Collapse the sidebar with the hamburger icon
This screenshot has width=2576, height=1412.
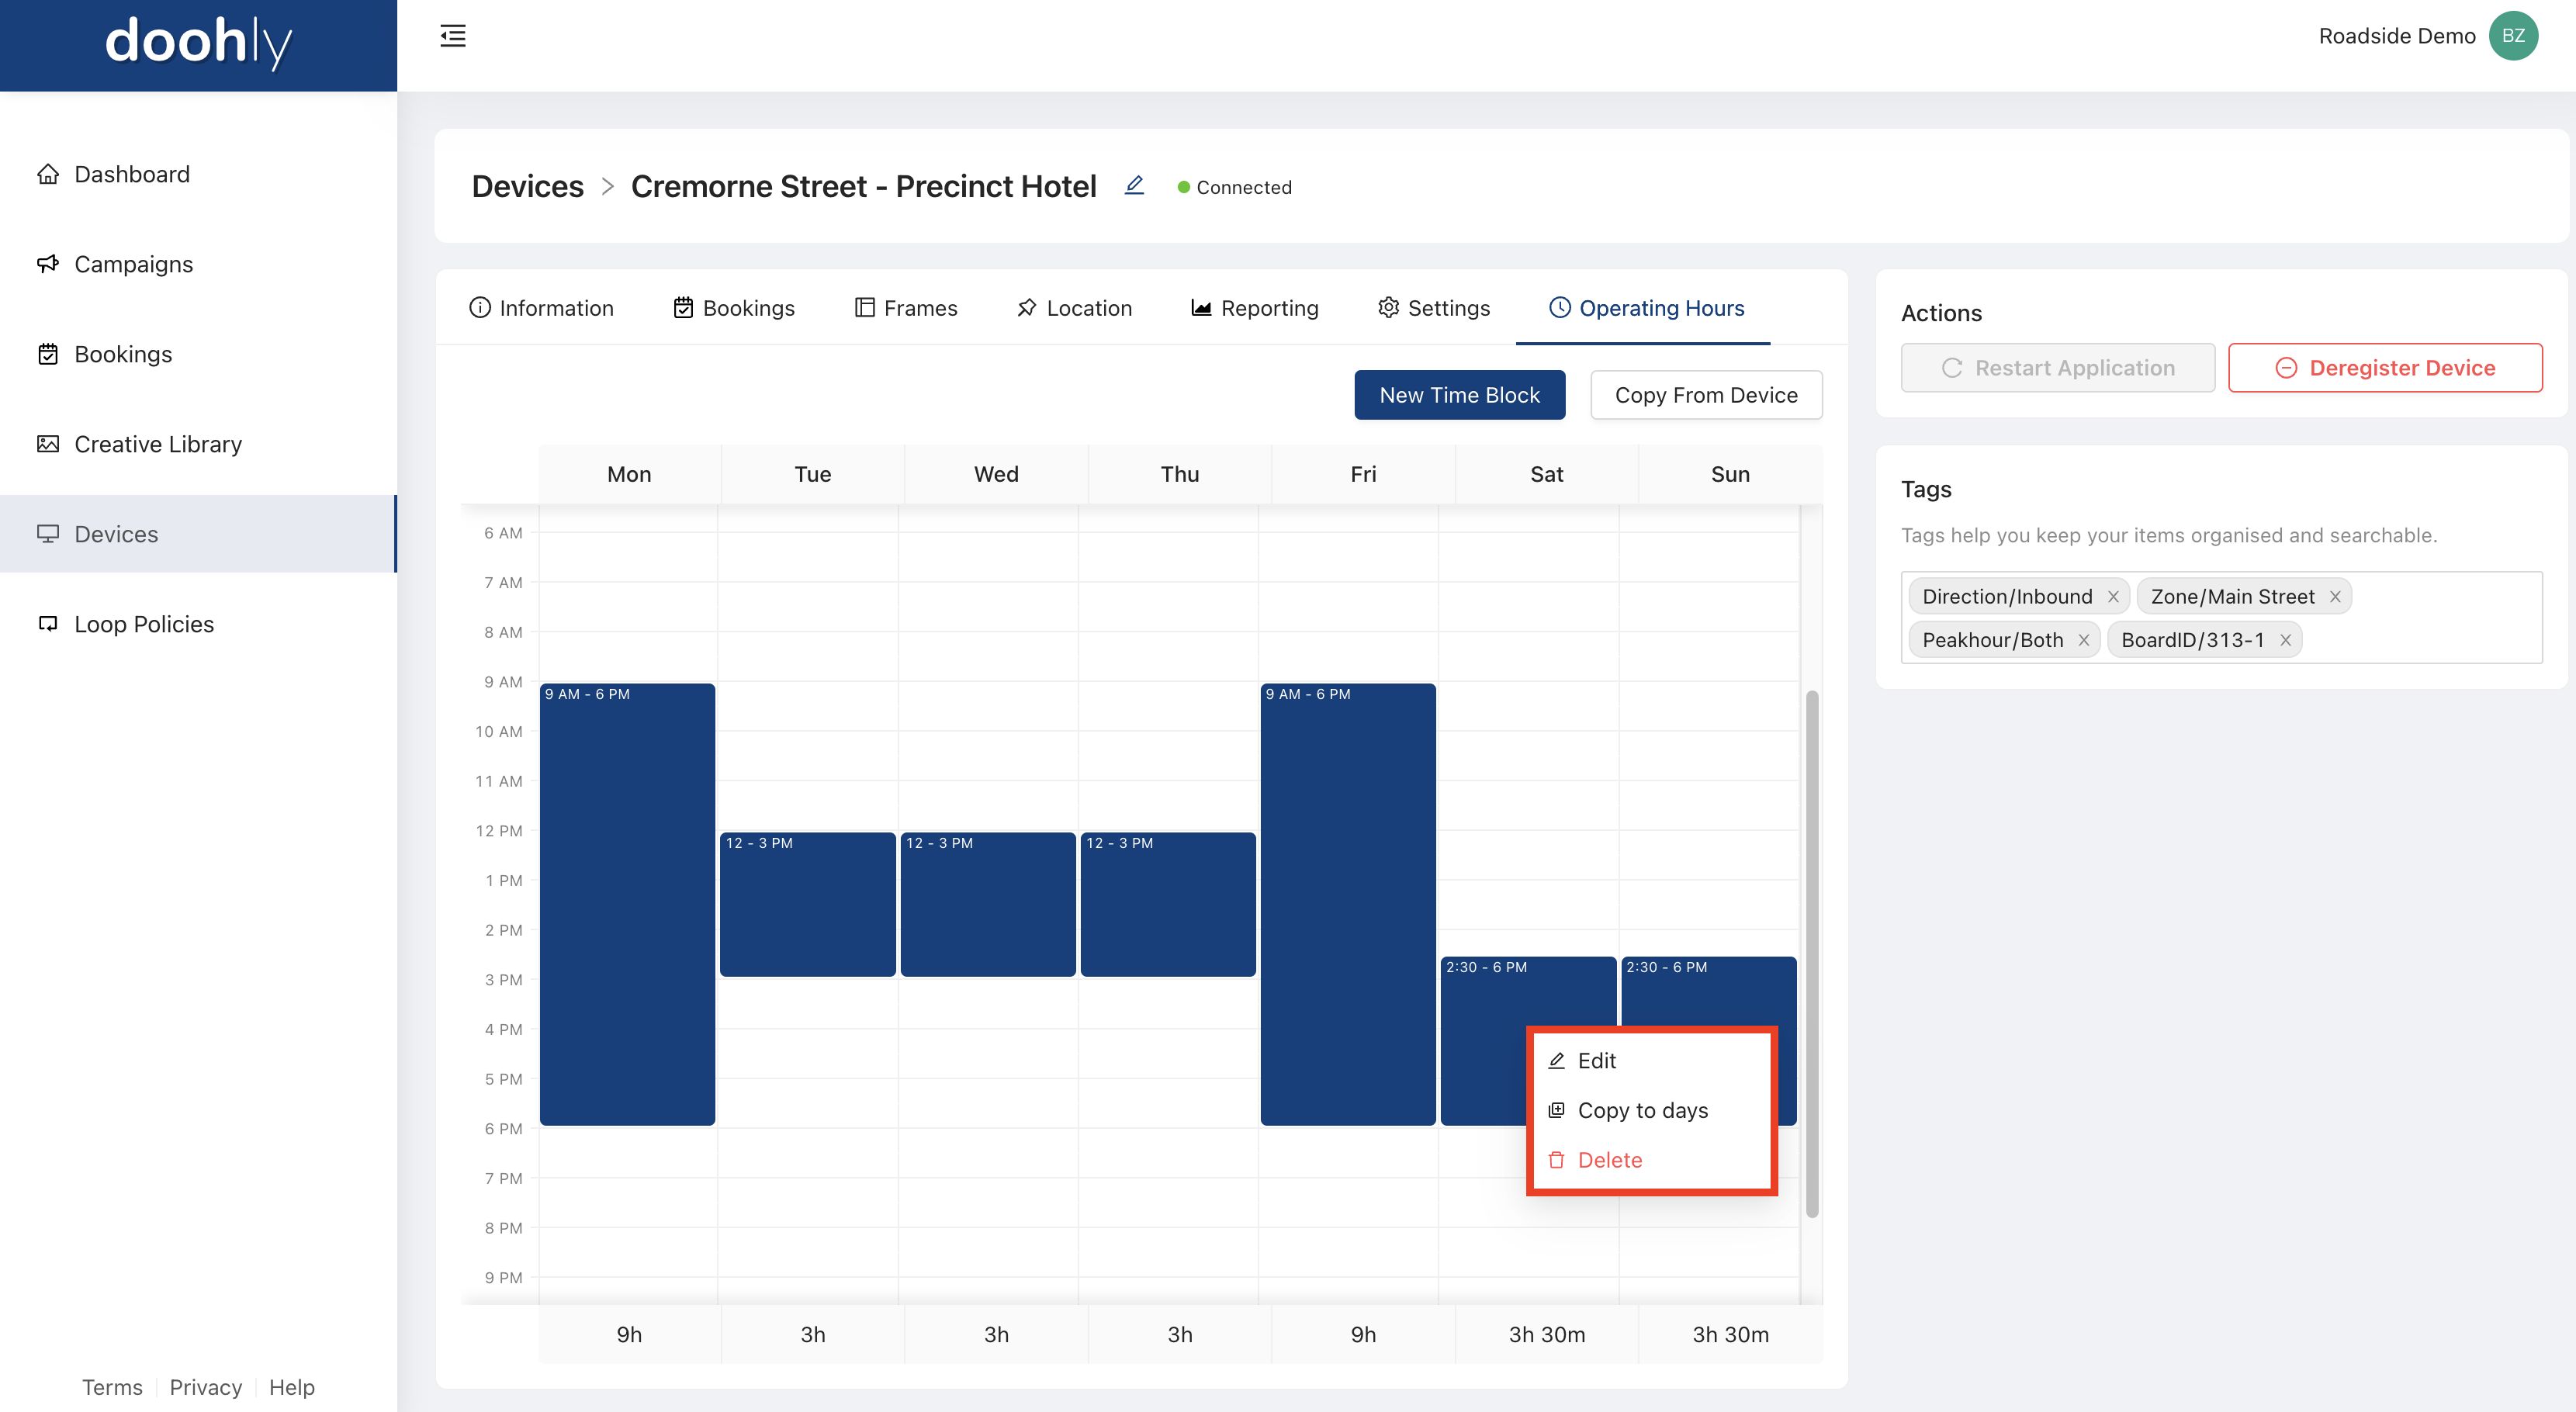click(453, 36)
